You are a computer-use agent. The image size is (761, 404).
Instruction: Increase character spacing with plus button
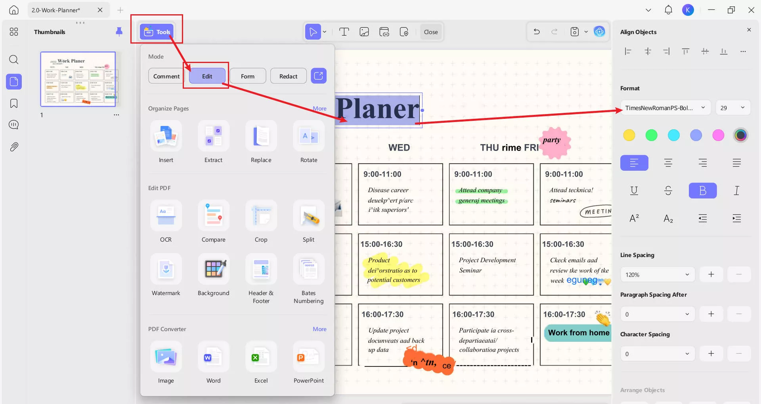pyautogui.click(x=711, y=354)
